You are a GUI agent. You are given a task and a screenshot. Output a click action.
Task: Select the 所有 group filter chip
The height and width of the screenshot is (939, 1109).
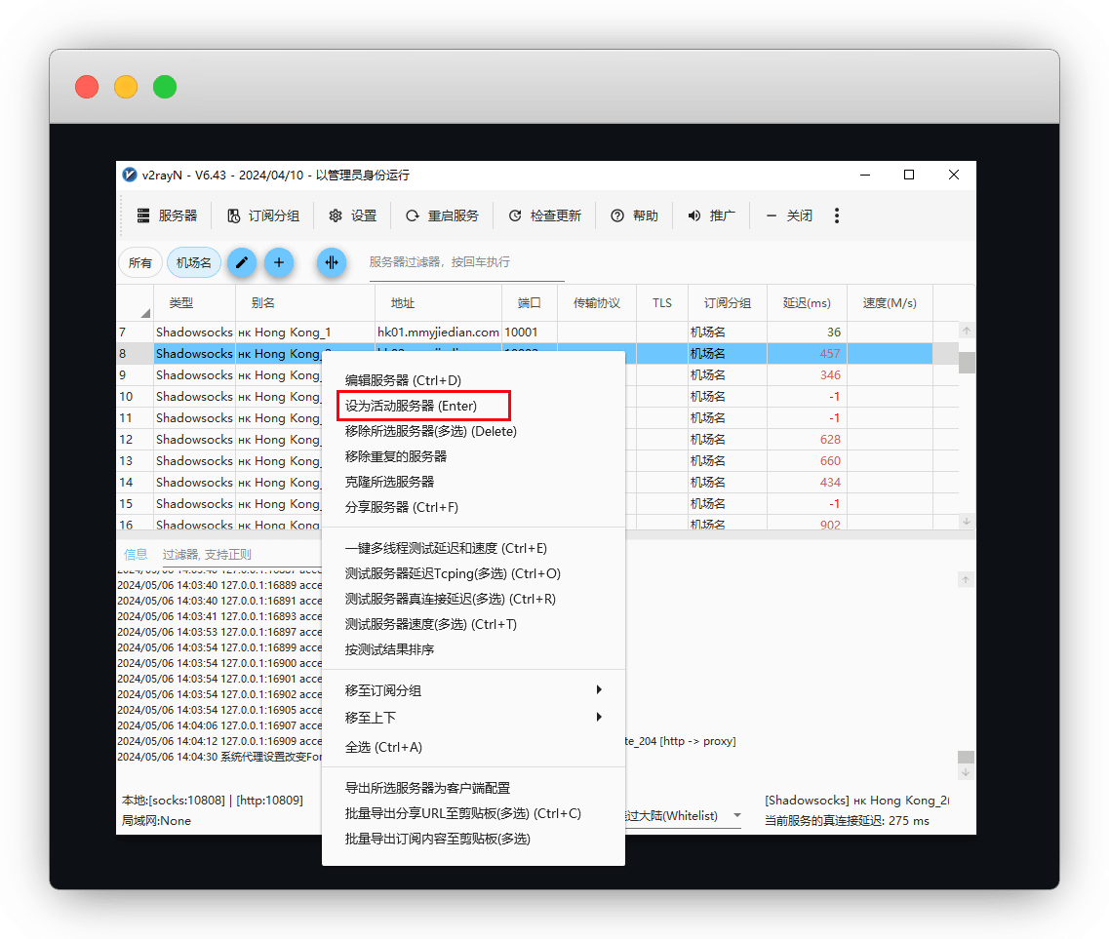click(140, 262)
